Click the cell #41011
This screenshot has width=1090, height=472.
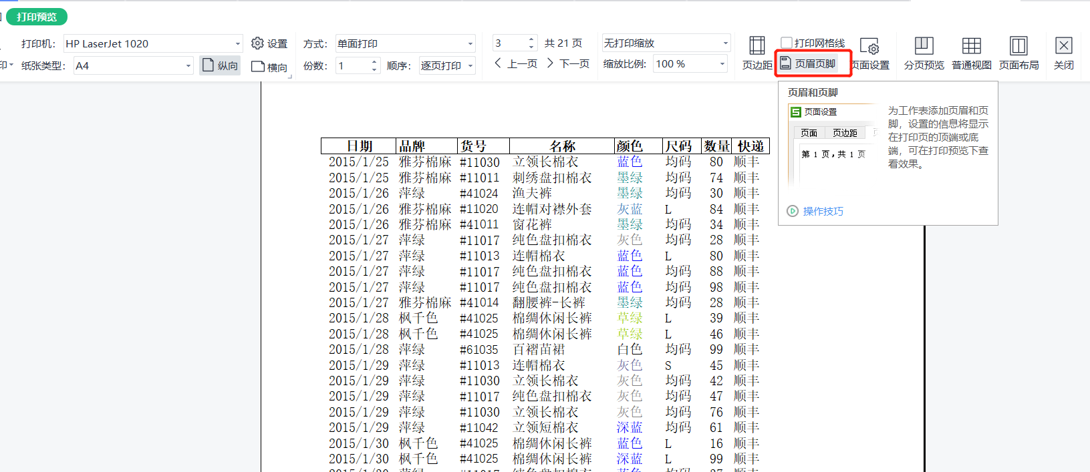(479, 225)
